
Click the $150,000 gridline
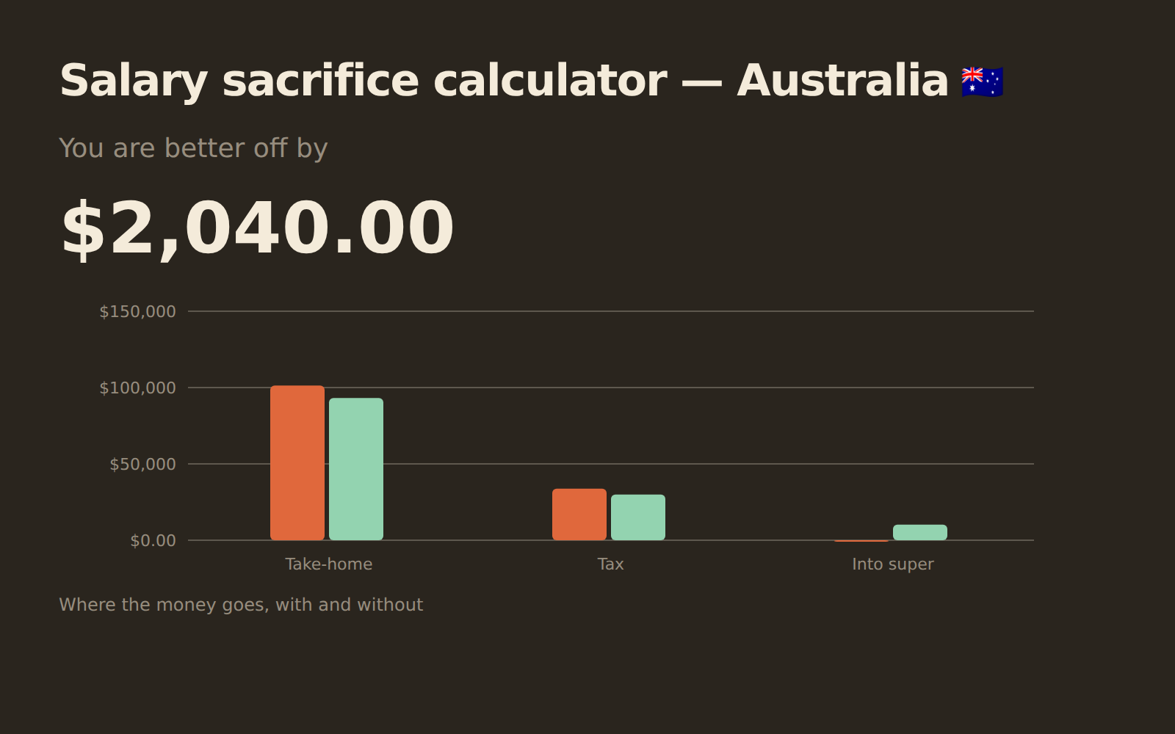pyautogui.click(x=611, y=311)
